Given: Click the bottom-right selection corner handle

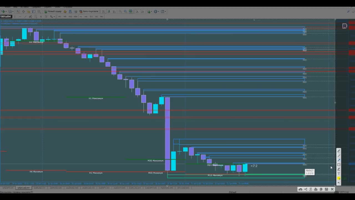Looking at the screenshot, I should (x=335, y=186).
